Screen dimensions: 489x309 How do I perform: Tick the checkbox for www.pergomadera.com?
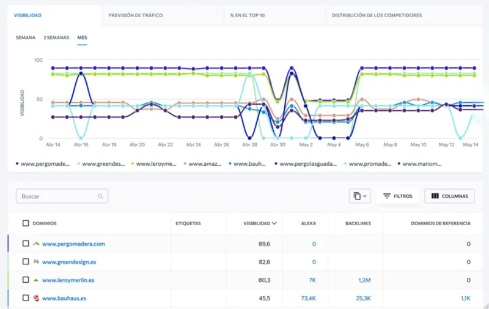click(26, 244)
